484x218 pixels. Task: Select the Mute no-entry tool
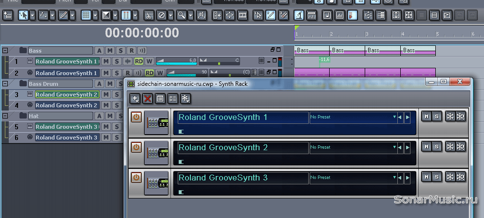tap(162, 15)
